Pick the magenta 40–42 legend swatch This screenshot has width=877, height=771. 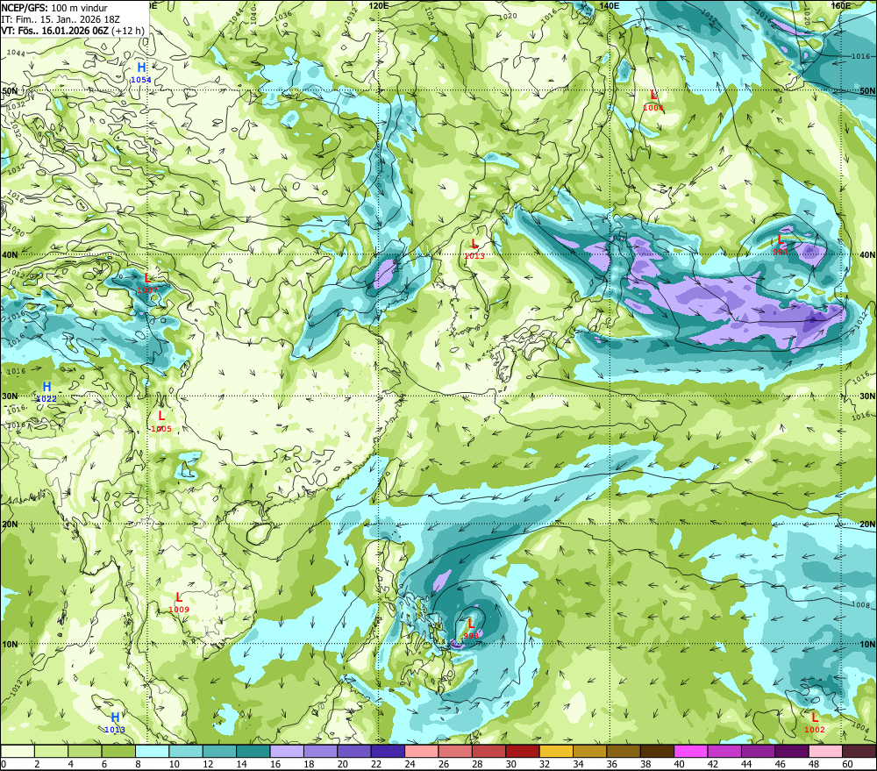tap(691, 751)
